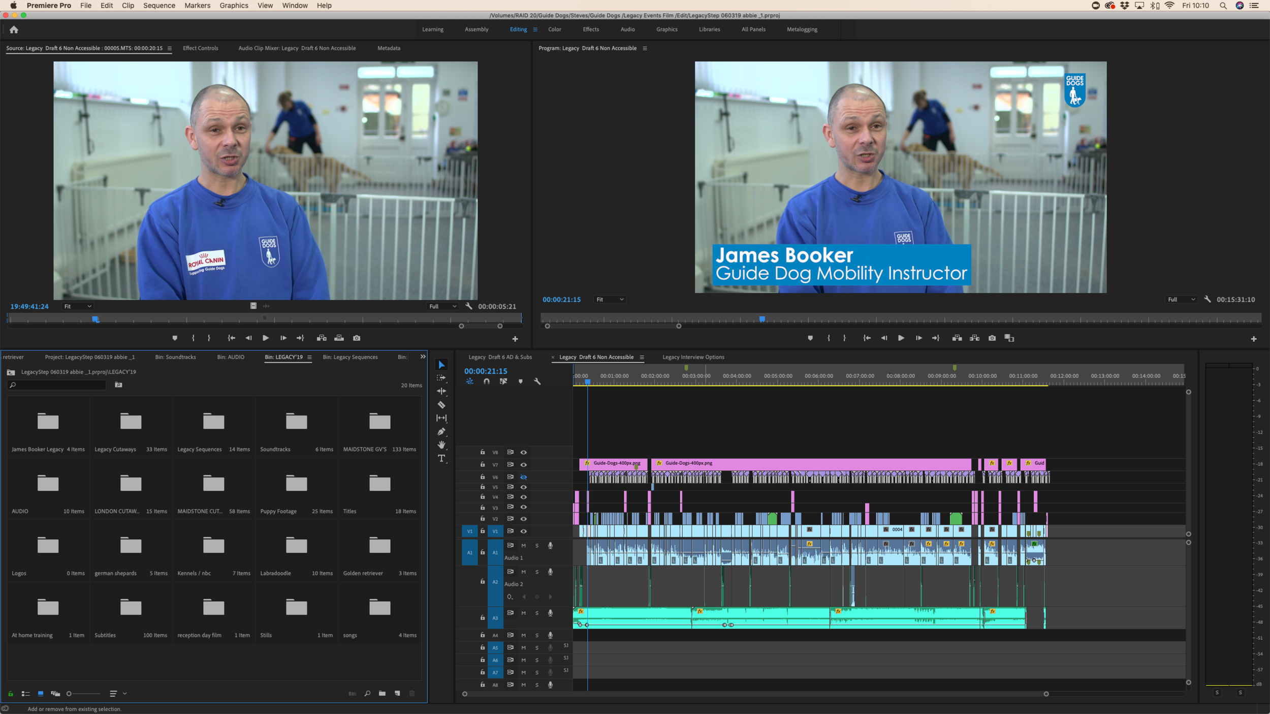
Task: Open Legacy Draft 6 AD & Subs sequence tab
Action: [x=500, y=357]
